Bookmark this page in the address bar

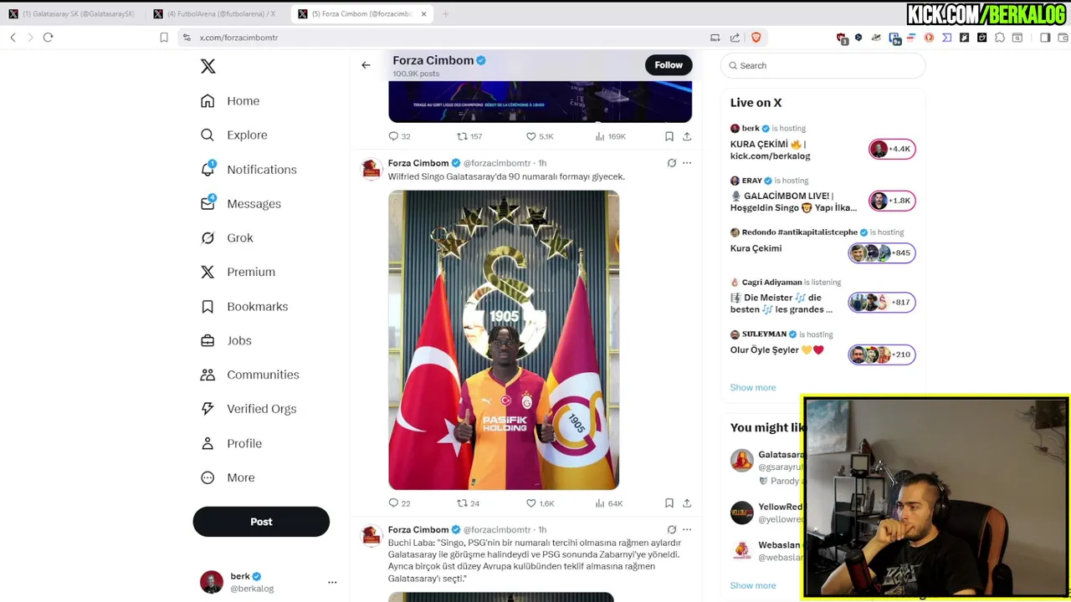pyautogui.click(x=164, y=38)
